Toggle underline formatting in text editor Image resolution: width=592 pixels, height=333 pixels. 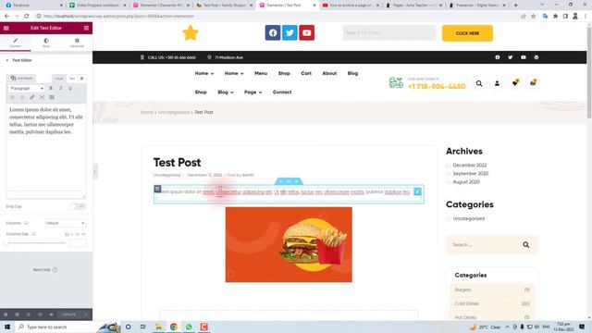click(70, 88)
